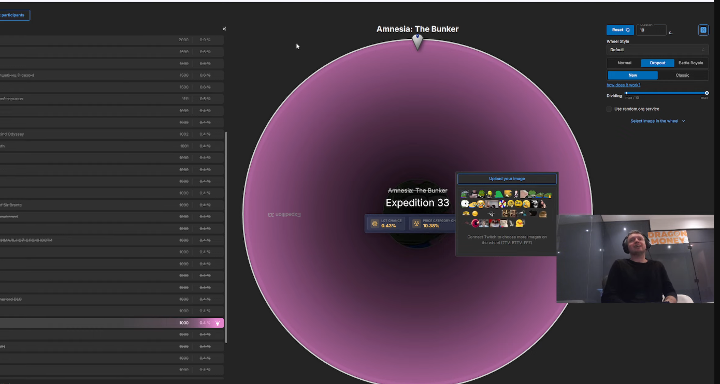
Task: Click the wheel pointer marker at the top
Action: point(417,42)
